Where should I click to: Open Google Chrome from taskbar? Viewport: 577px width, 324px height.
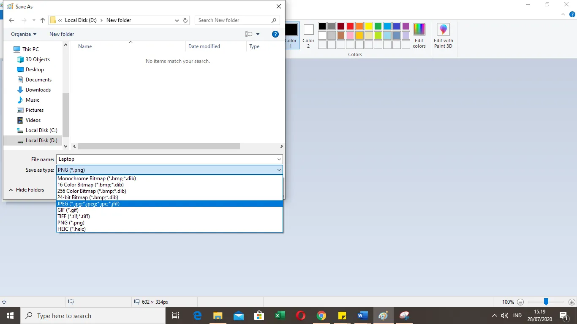(321, 316)
